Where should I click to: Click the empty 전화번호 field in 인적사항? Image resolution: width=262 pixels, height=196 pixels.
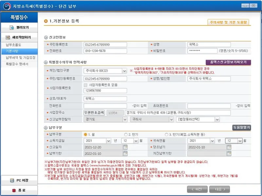pyautogui.click(x=105, y=106)
